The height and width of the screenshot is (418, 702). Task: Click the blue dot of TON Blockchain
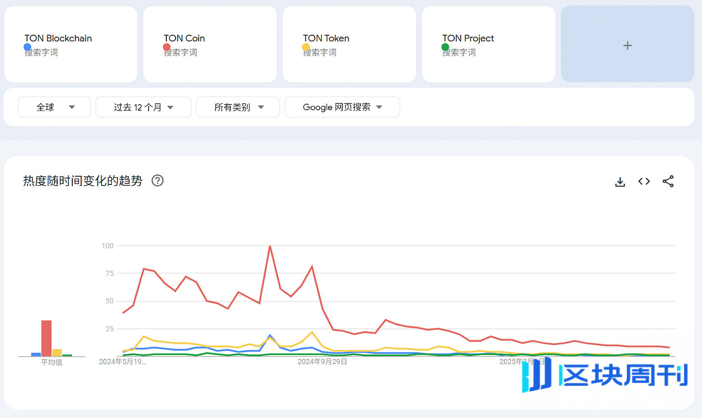click(27, 47)
